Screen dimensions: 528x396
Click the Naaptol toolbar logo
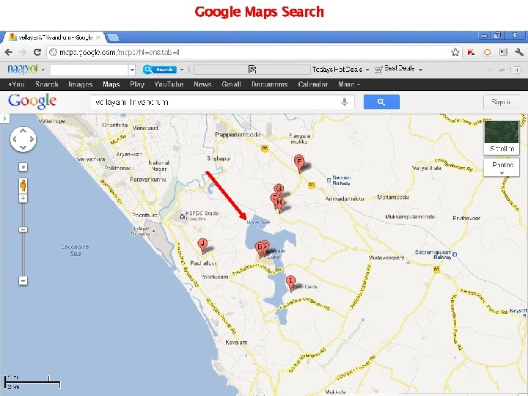(23, 69)
